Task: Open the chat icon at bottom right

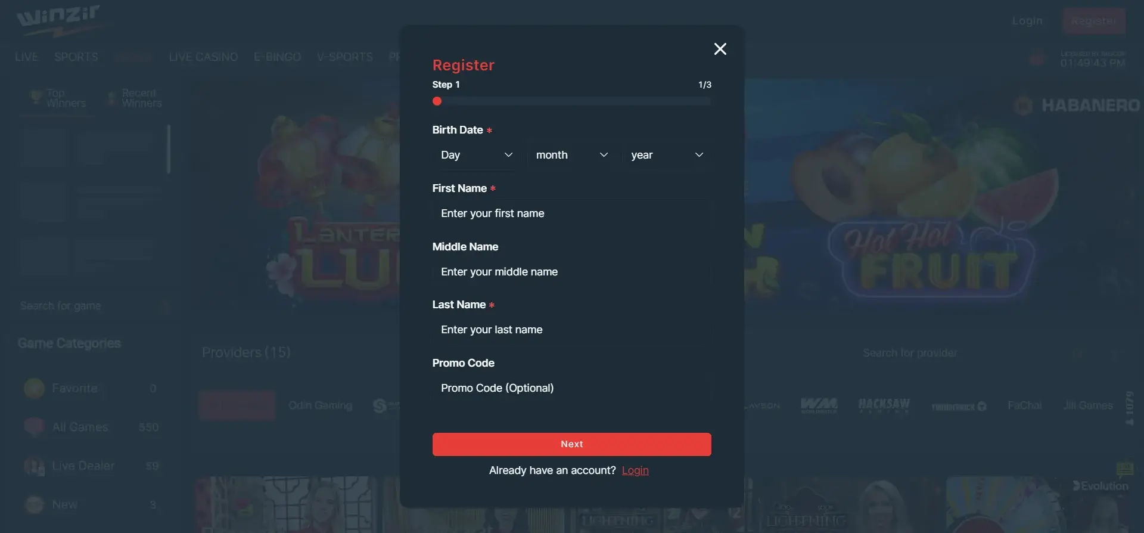Action: pyautogui.click(x=1124, y=469)
